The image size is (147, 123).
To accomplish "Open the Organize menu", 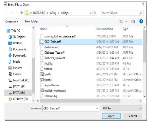I will [12, 21].
